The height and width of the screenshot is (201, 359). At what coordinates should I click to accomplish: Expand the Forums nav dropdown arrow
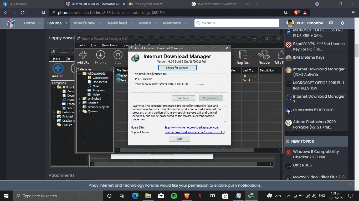[x=66, y=23]
